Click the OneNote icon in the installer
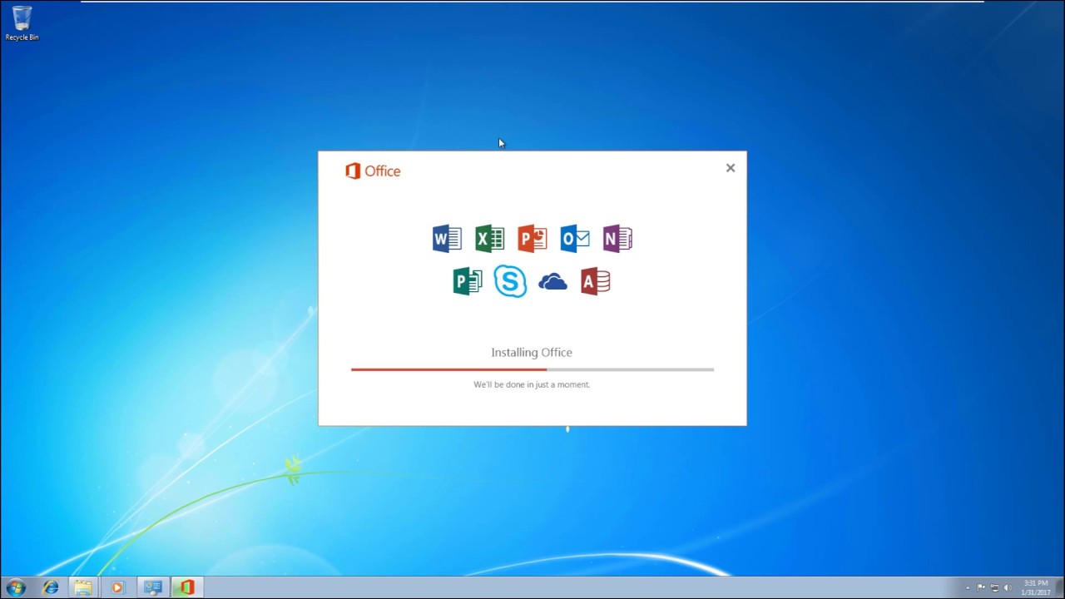The width and height of the screenshot is (1065, 599). 617,239
